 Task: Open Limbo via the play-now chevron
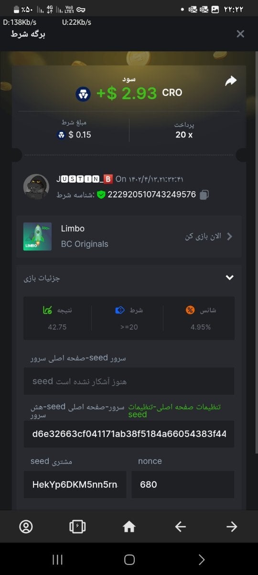[229, 236]
